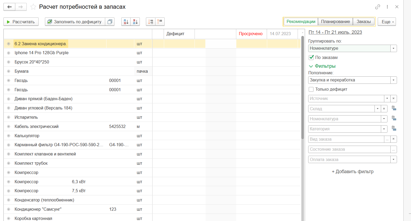Click the sort ascending А-Я icon
Screen dimensions: 411x221
[x=126, y=22]
